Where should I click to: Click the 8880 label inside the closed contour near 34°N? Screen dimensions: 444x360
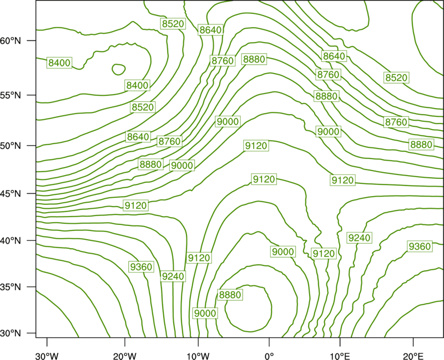coord(230,295)
